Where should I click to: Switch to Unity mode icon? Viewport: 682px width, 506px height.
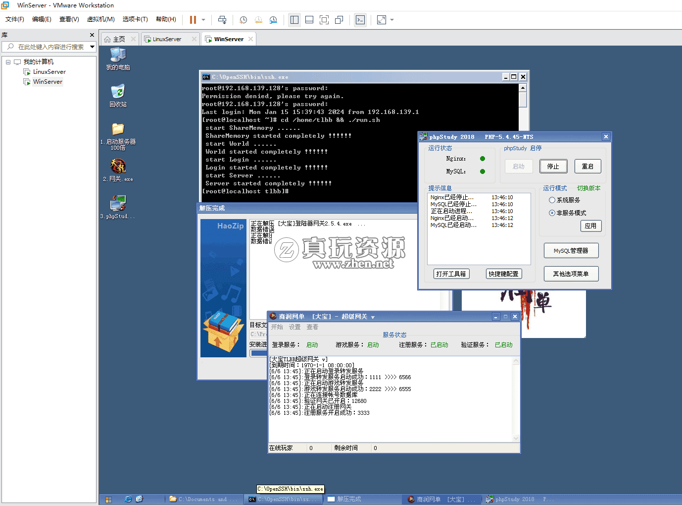click(339, 20)
